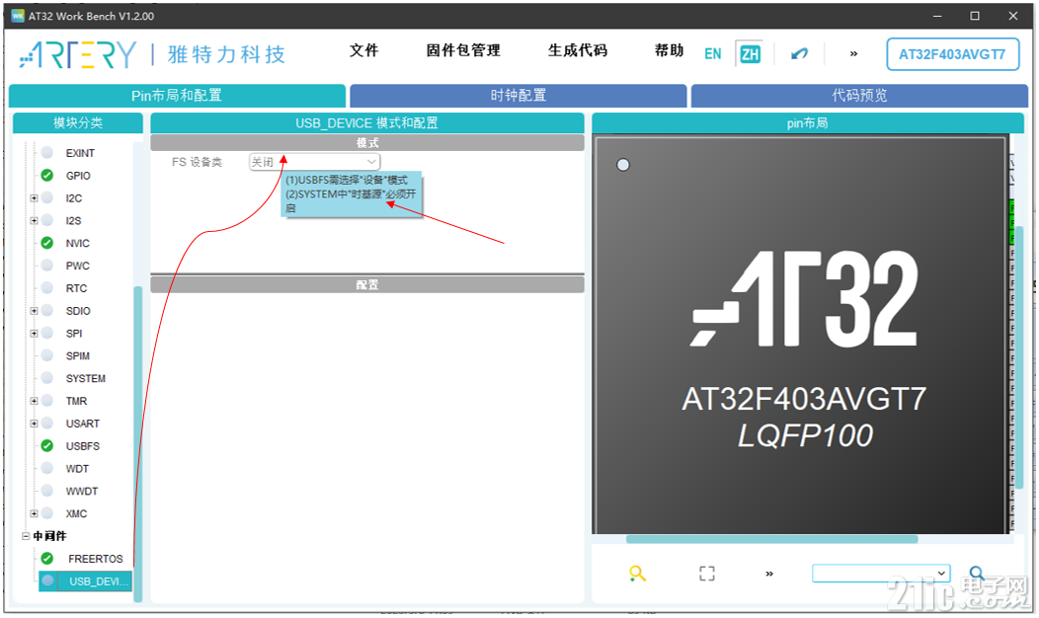Switch language to ZH
This screenshot has width=1039, height=618.
coord(750,53)
